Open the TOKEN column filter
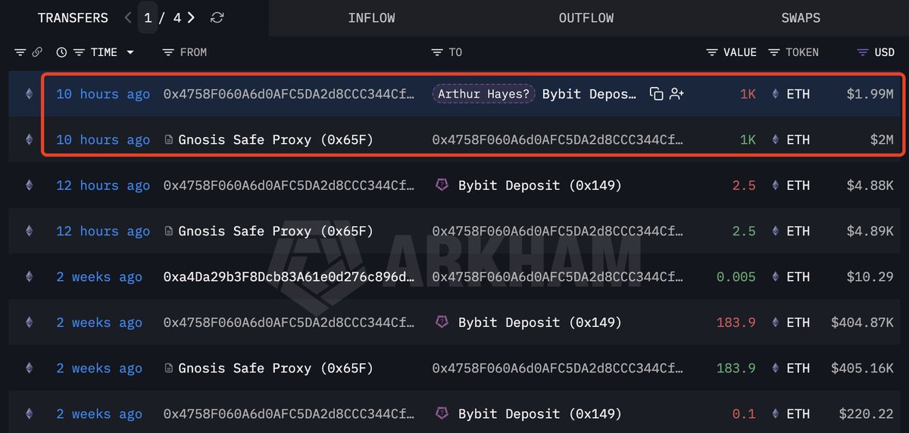Image resolution: width=909 pixels, height=433 pixels. tap(773, 52)
